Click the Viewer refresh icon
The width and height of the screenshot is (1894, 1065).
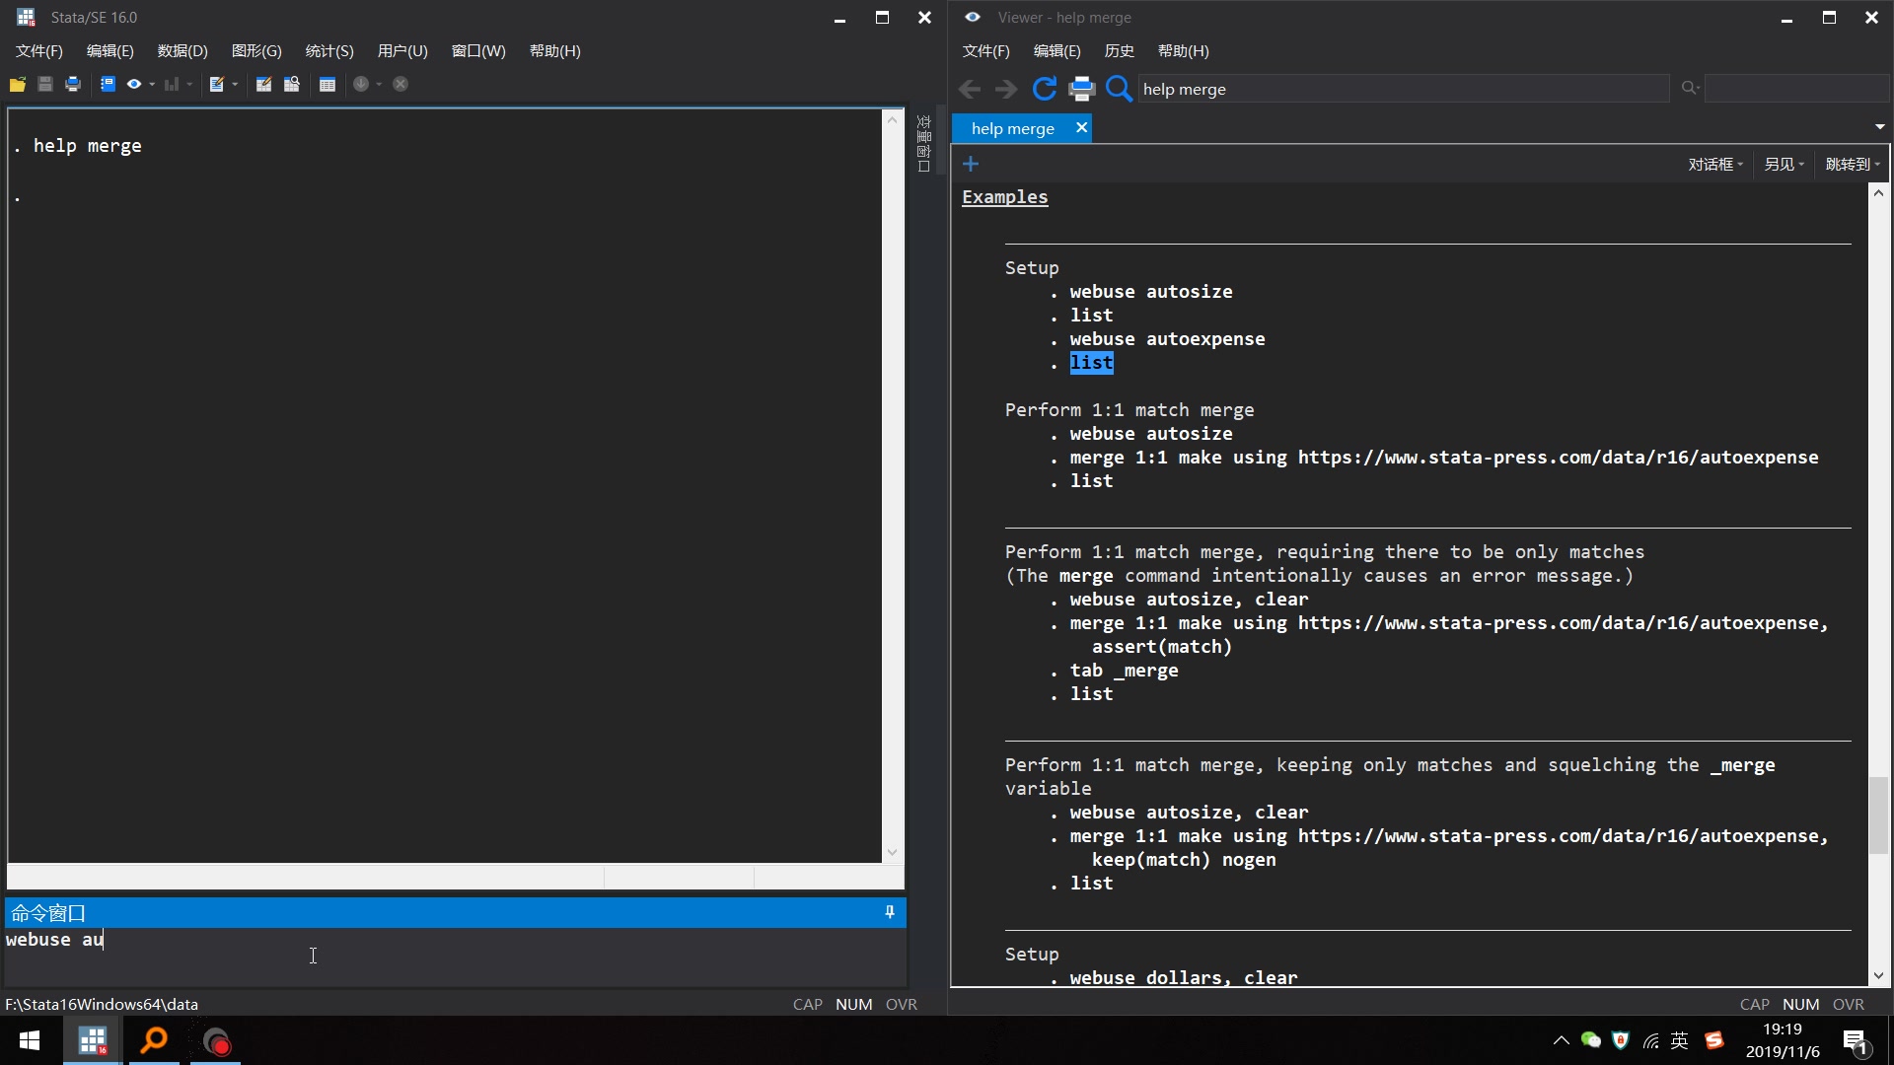[x=1045, y=89]
